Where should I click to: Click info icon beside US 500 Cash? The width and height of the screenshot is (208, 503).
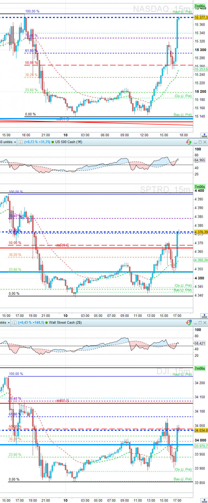[x=21, y=142]
